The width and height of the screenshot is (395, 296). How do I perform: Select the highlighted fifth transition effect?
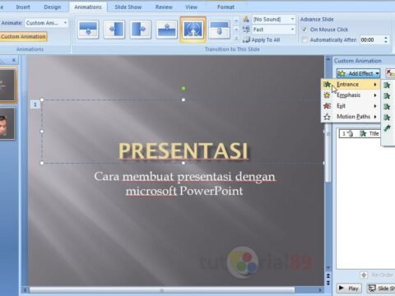click(x=193, y=30)
